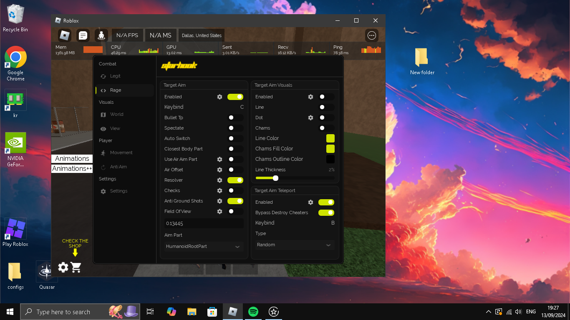Screen dimensions: 570x320
Task: Click the gear beside Checks
Action: (x=219, y=190)
